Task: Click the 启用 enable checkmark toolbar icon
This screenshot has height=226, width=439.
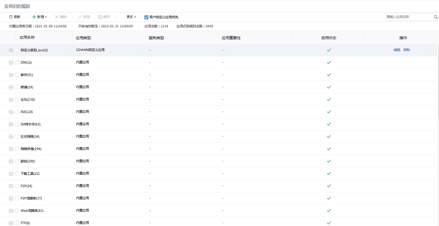Action: [80, 17]
